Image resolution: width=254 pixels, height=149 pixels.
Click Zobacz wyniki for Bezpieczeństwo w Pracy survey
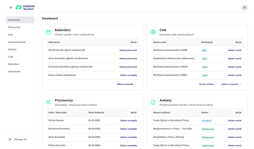pos(234,129)
